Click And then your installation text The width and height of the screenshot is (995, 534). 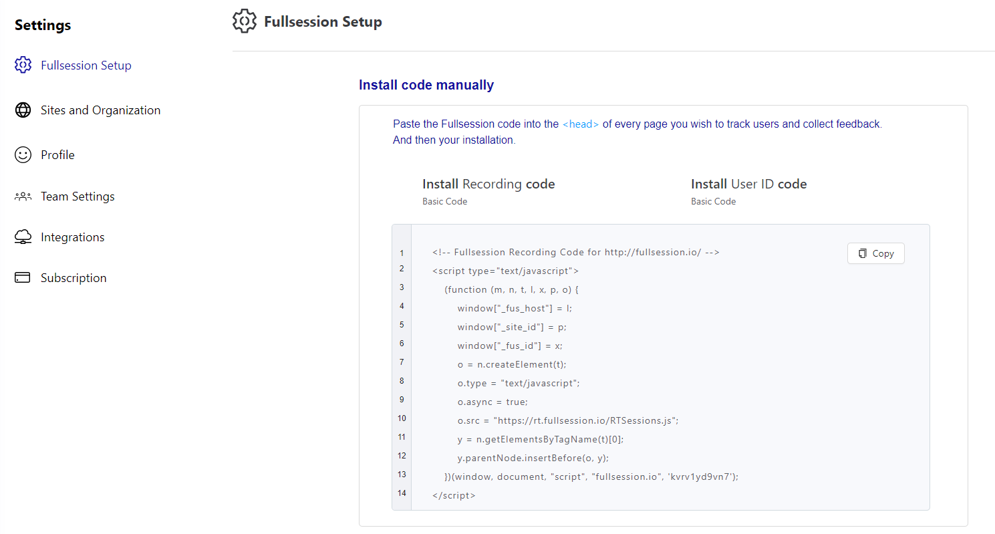point(454,140)
